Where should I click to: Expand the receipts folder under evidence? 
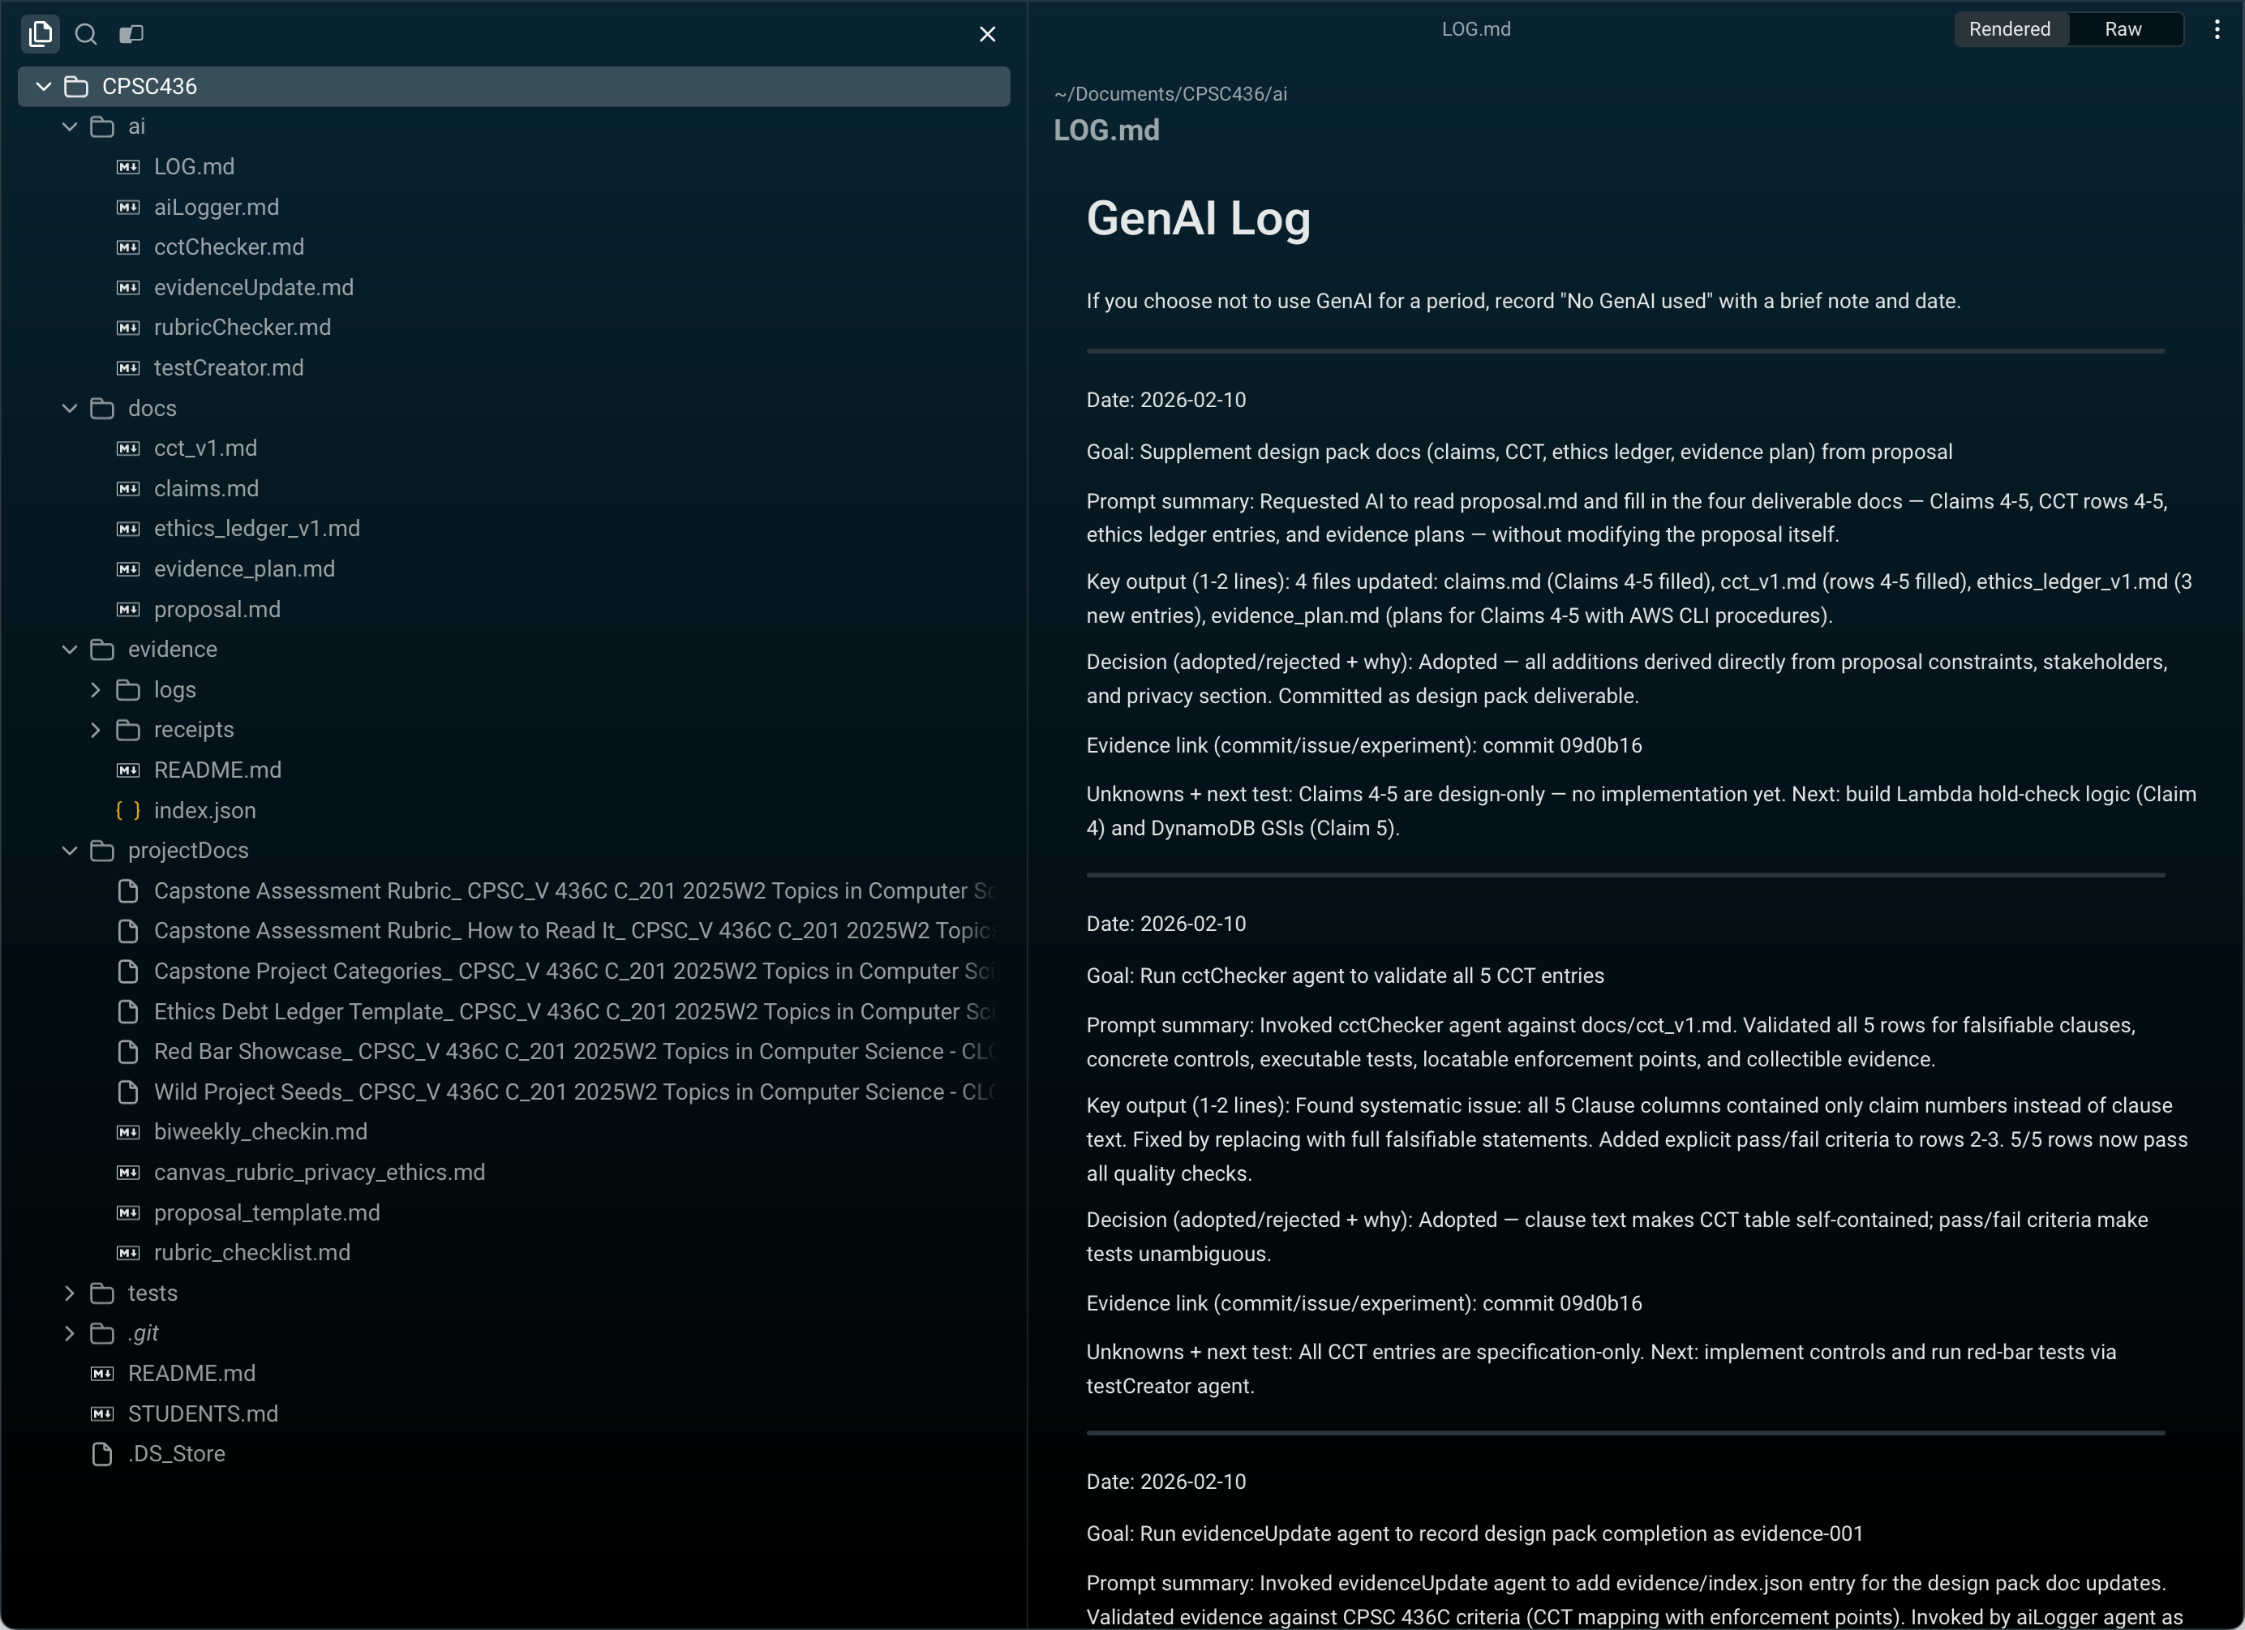(96, 729)
